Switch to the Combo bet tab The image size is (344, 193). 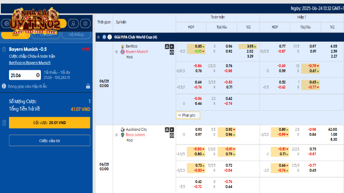click(x=46, y=35)
